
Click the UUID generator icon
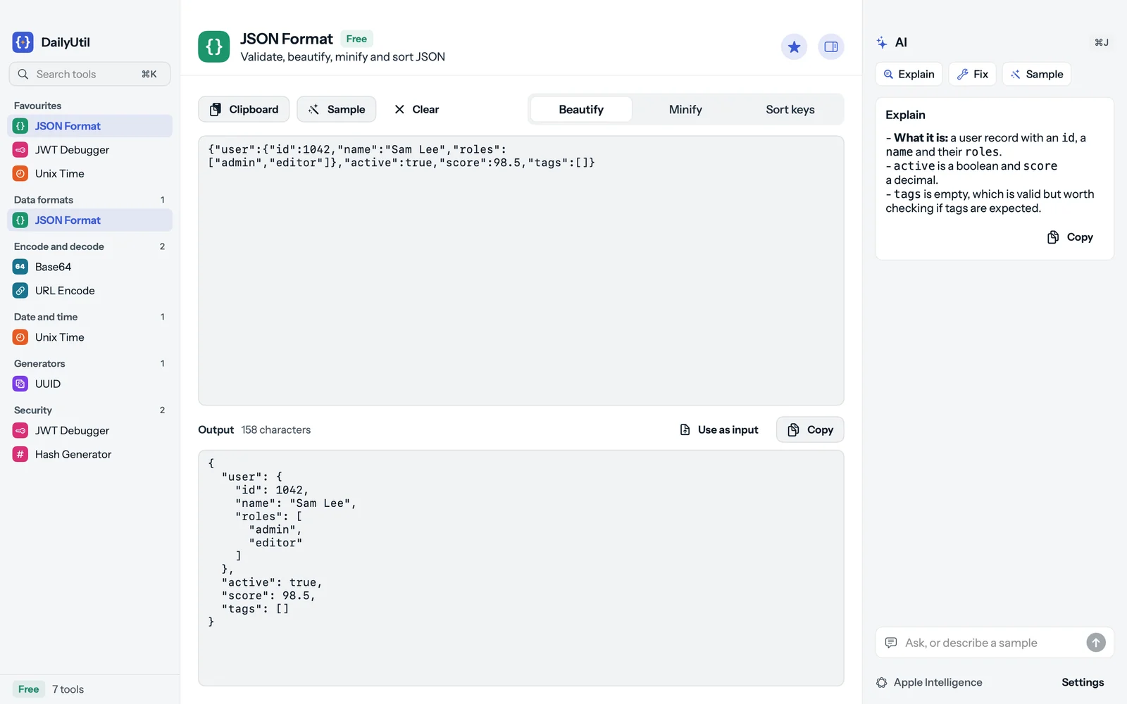pyautogui.click(x=20, y=384)
